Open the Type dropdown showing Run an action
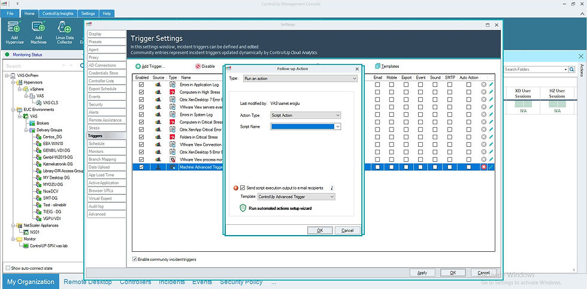The width and height of the screenshot is (587, 289). point(300,79)
